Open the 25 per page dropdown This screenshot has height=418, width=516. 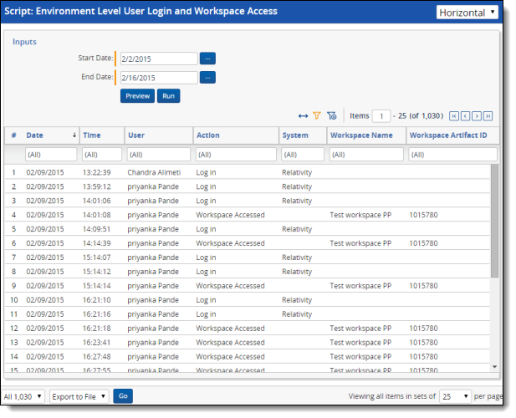pyautogui.click(x=455, y=396)
